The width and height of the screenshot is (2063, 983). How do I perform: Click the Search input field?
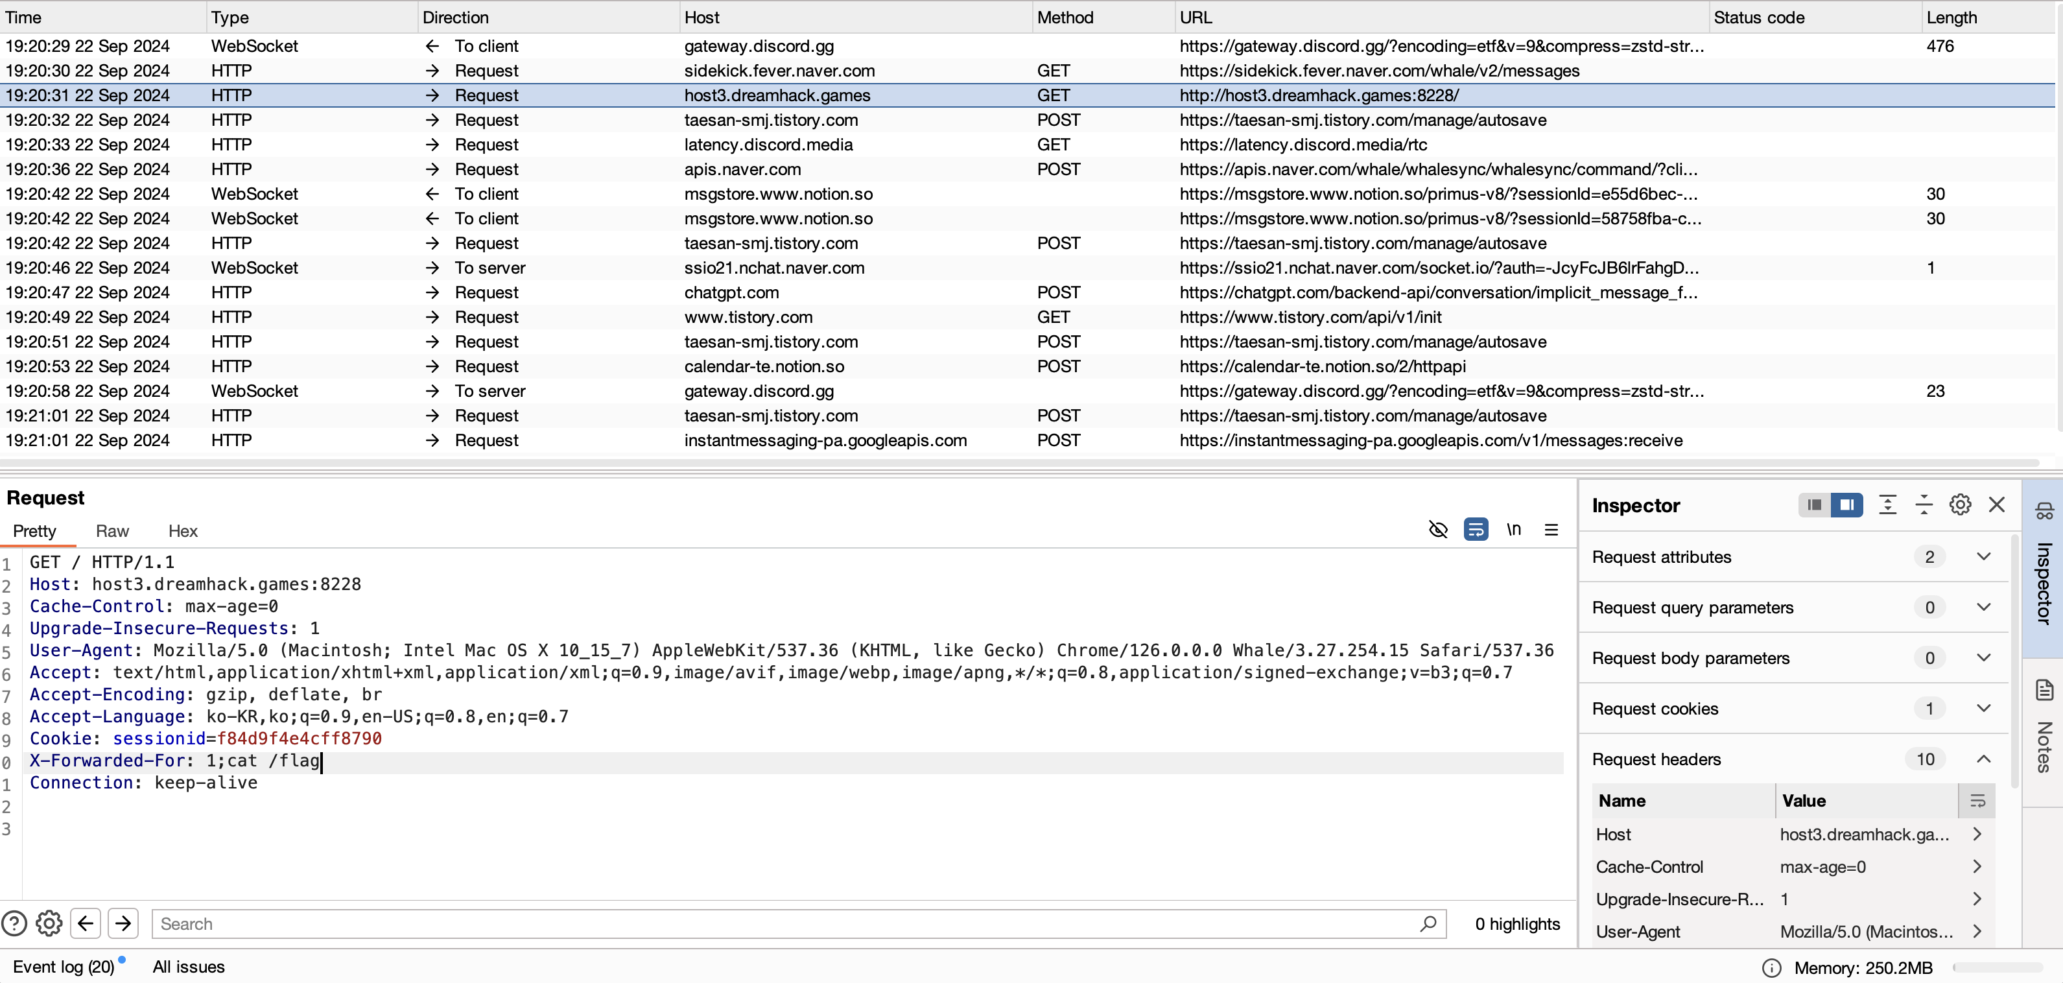tap(785, 924)
